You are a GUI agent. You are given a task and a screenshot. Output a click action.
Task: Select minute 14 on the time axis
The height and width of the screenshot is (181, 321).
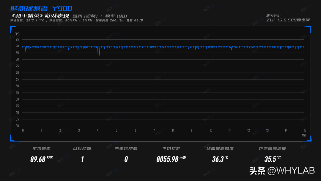[286, 130]
